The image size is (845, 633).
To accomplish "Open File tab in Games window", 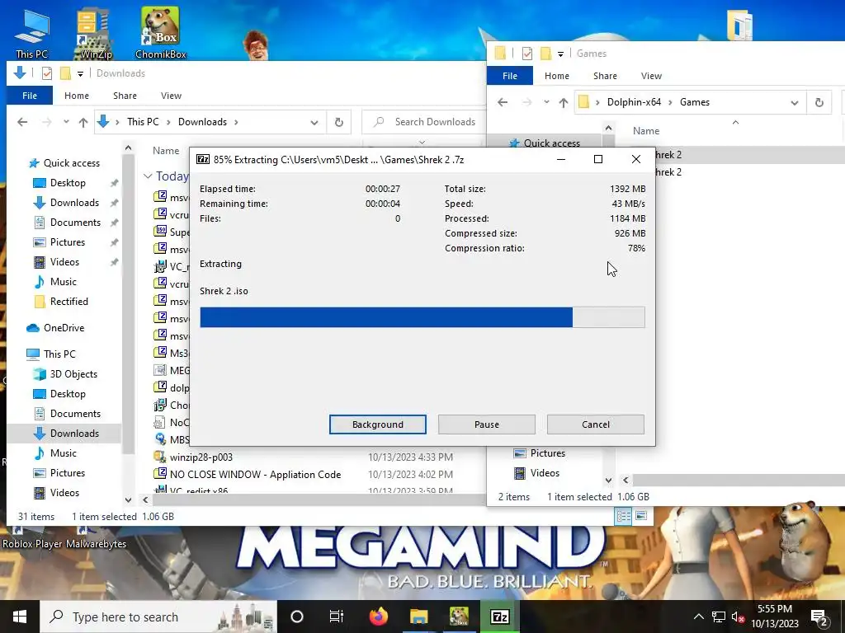I will 510,76.
